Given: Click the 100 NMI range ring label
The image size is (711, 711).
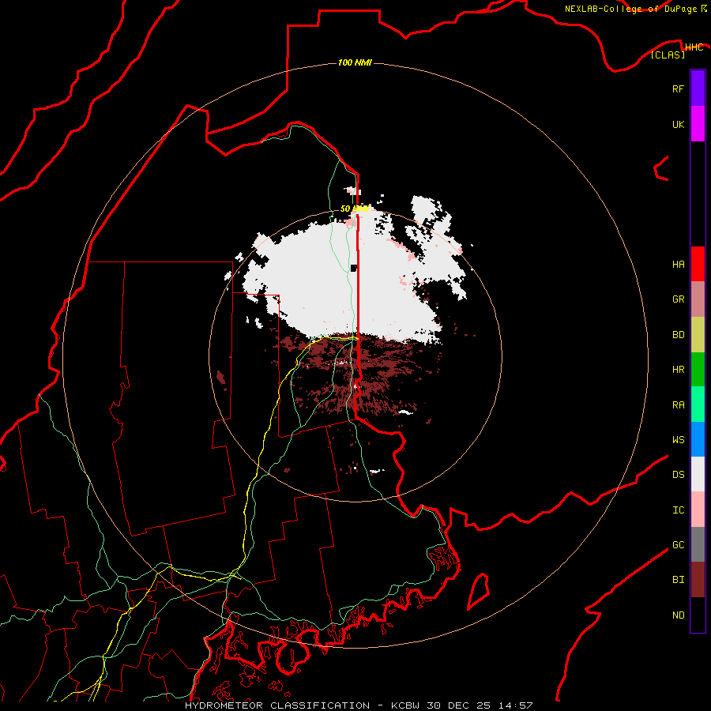Looking at the screenshot, I should 355,62.
